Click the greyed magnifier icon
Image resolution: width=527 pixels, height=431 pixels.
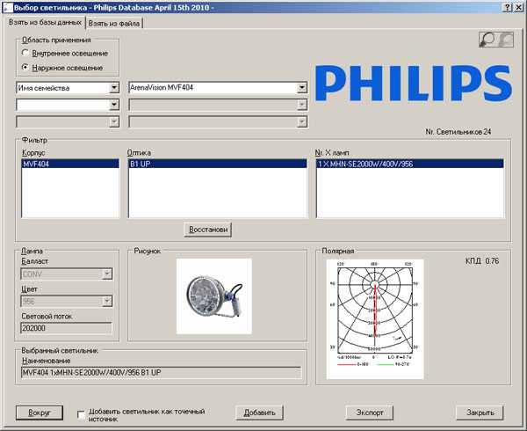pyautogui.click(x=505, y=39)
